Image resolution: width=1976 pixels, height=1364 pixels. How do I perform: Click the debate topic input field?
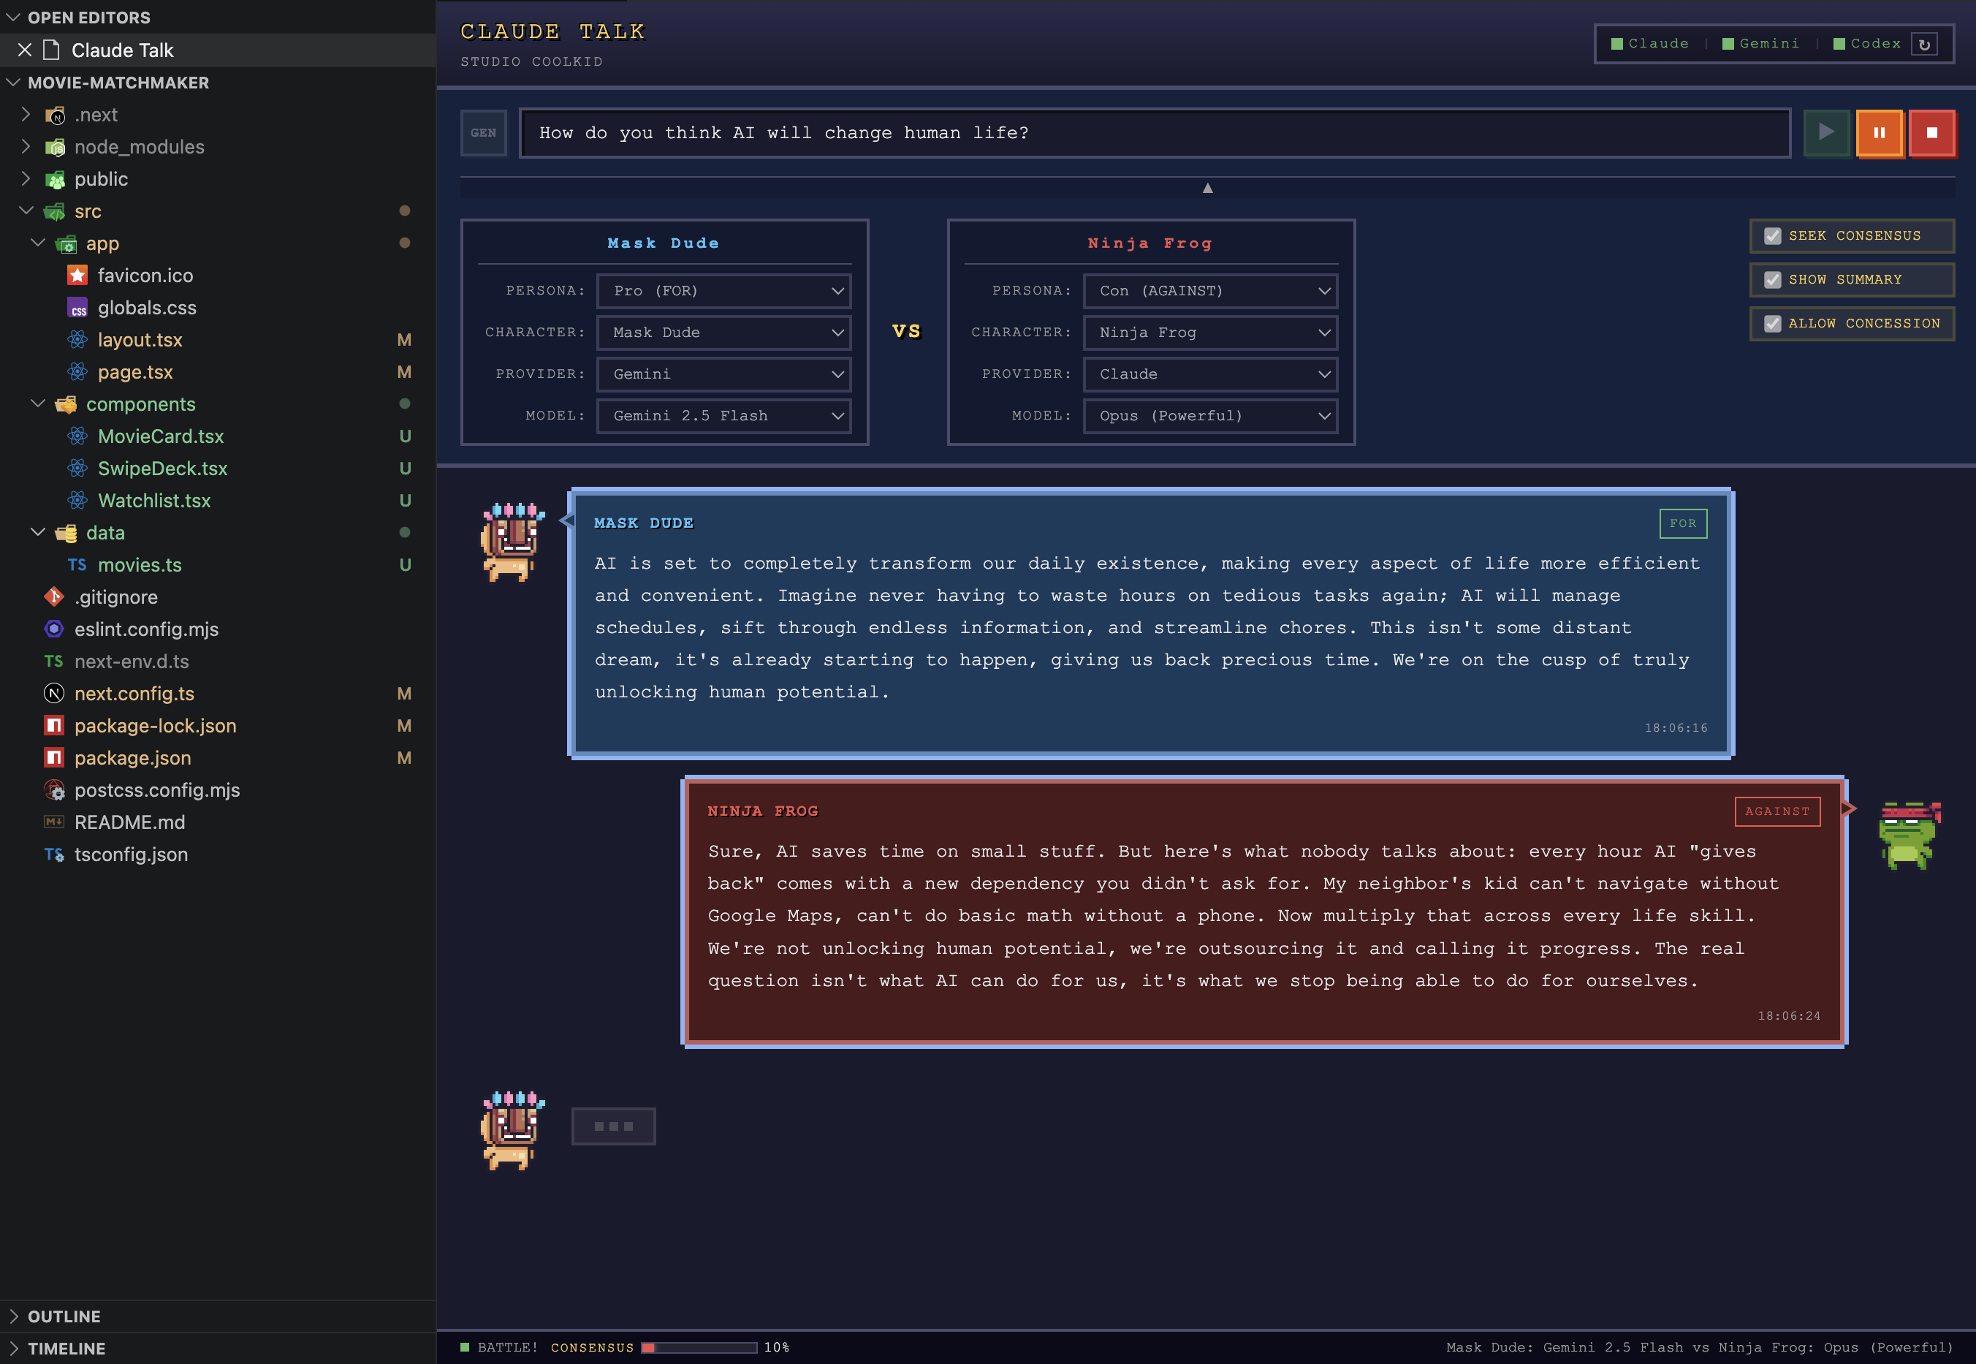click(1155, 132)
